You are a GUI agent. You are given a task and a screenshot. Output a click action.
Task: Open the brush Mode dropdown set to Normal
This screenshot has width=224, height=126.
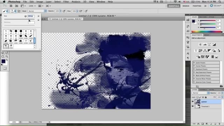37,11
